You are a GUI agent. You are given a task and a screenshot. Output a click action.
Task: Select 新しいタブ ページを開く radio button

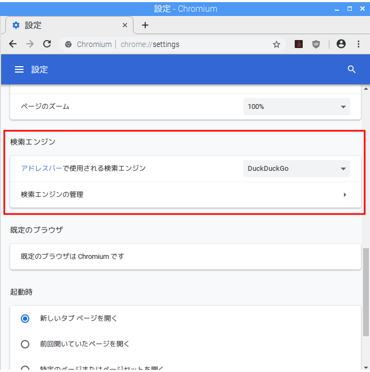tap(25, 319)
